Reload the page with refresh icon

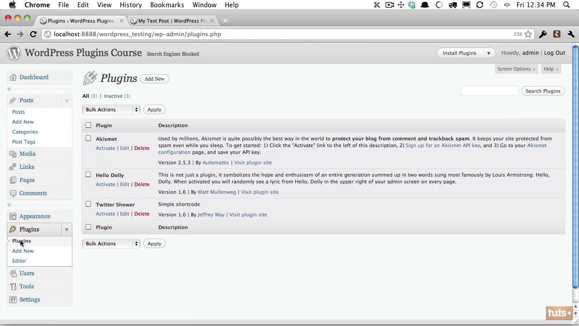(33, 34)
